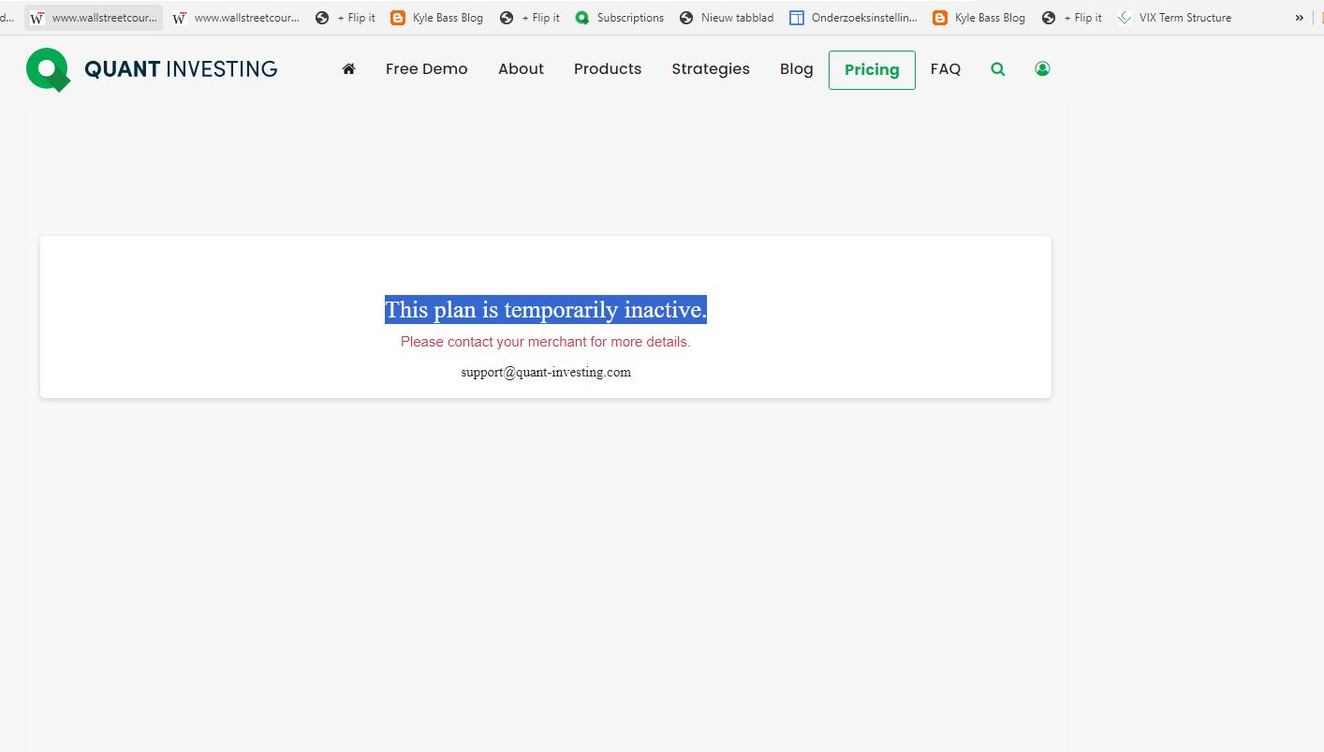Image resolution: width=1324 pixels, height=752 pixels.
Task: Open the Free Demo menu item
Action: [x=426, y=68]
